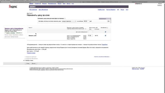Click the help icon beside Автоброкер column
165x93 pixels.
click(107, 28)
